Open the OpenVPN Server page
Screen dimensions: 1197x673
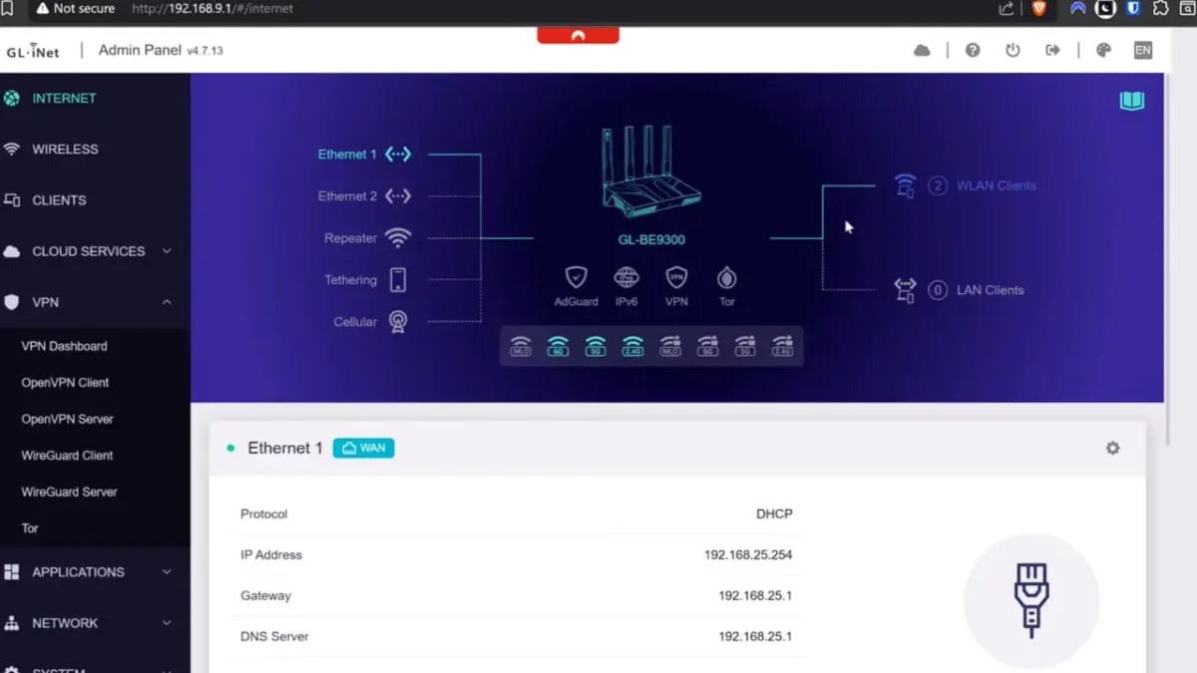click(68, 419)
